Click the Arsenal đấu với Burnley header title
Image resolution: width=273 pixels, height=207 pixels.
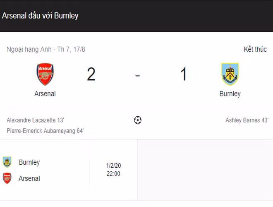click(x=40, y=16)
